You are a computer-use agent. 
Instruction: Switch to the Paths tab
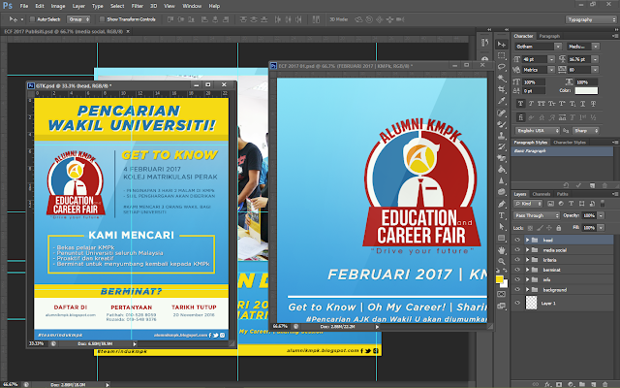click(x=562, y=194)
